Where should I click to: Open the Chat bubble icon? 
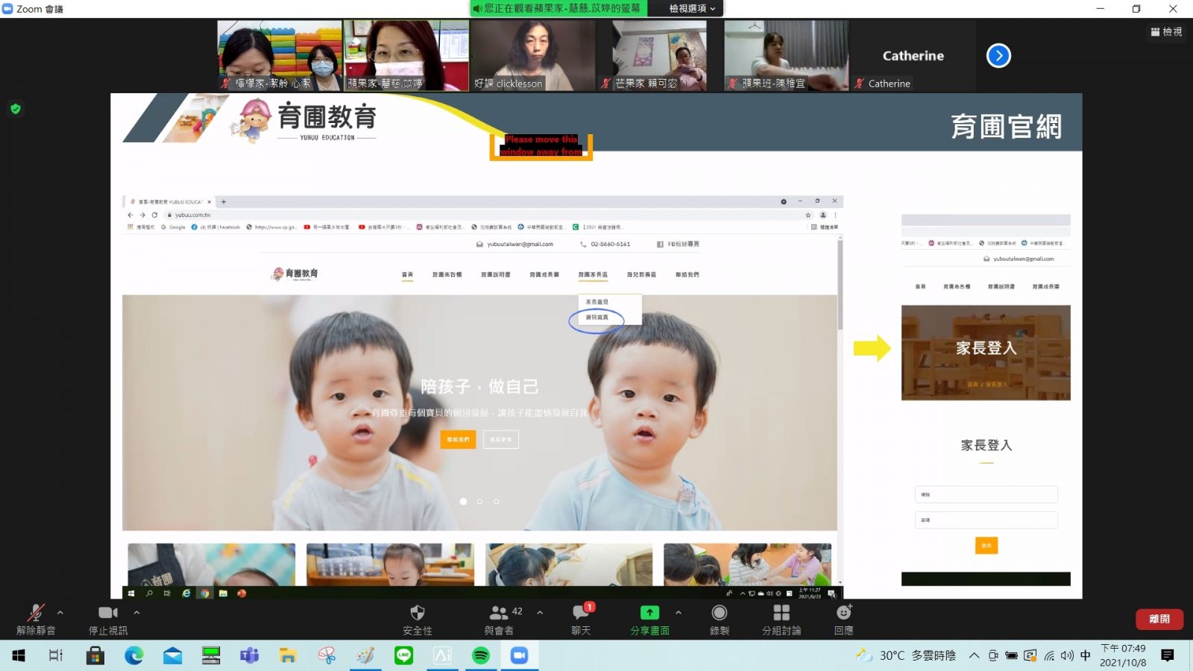(x=580, y=613)
